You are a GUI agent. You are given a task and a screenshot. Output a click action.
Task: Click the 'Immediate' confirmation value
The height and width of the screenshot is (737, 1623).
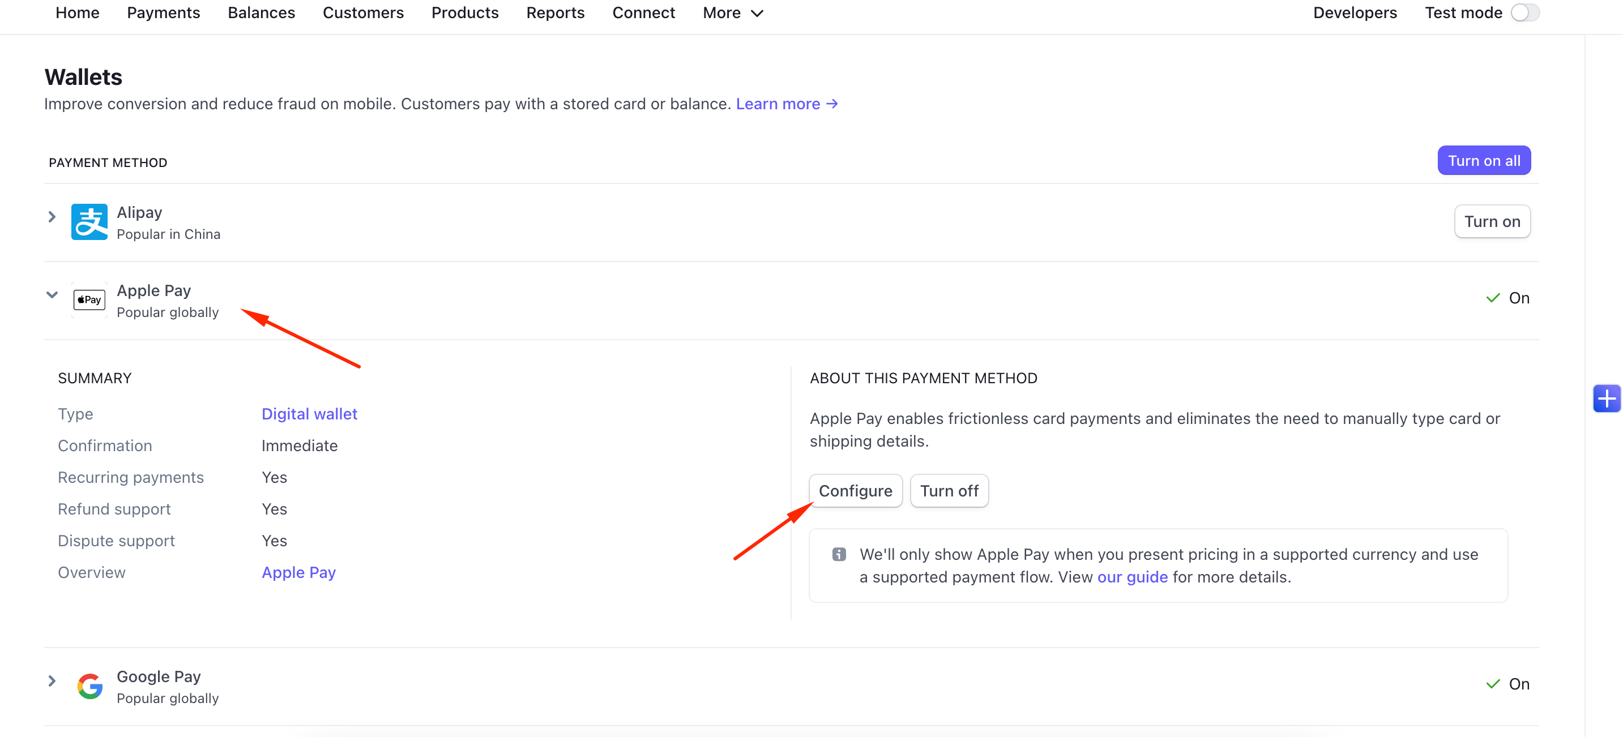299,446
